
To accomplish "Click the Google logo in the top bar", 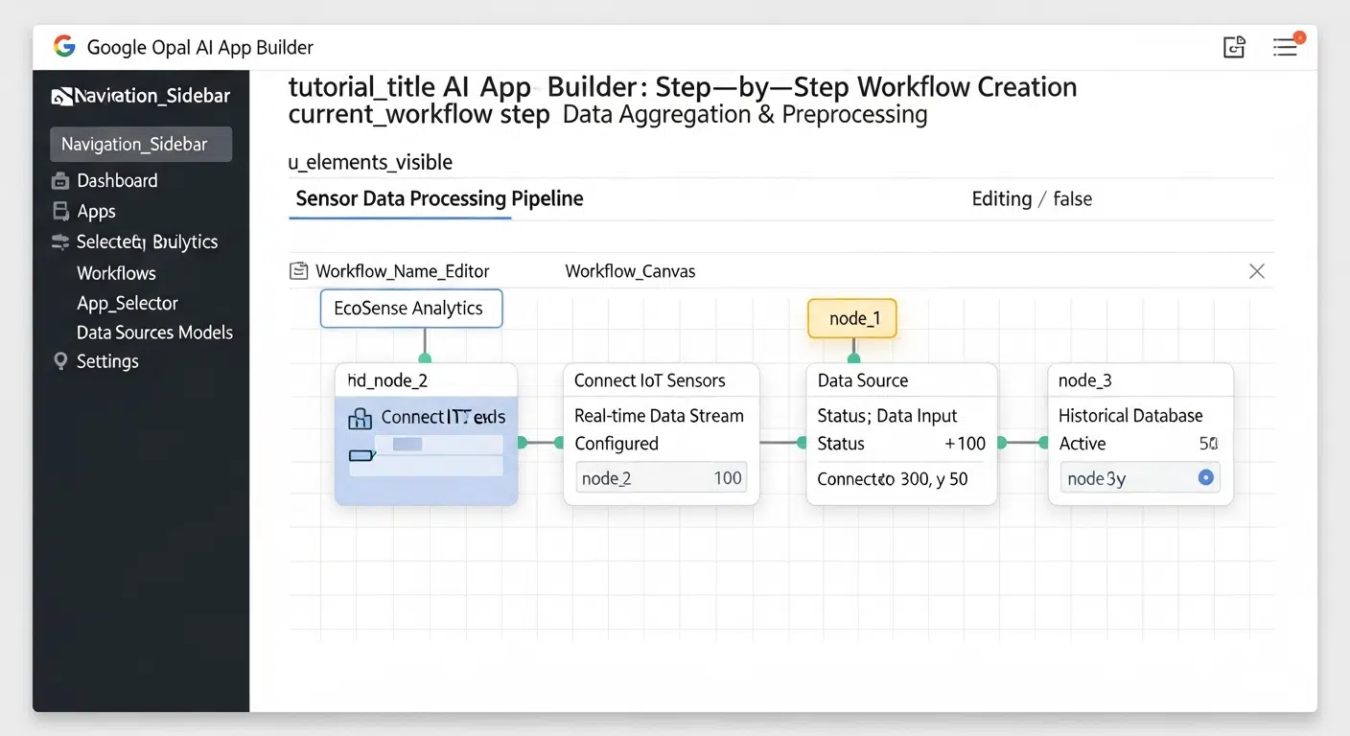I will 63,46.
